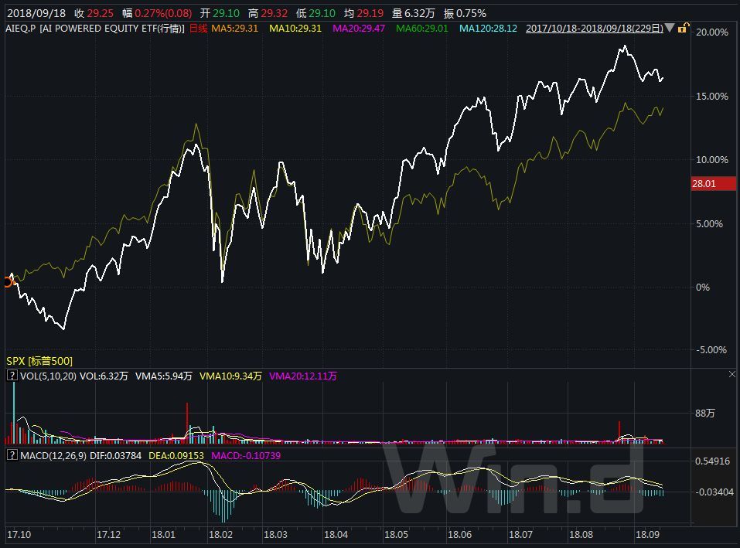This screenshot has width=740, height=548.
Task: Click the VMA20:12.11万 label
Action: click(x=302, y=376)
